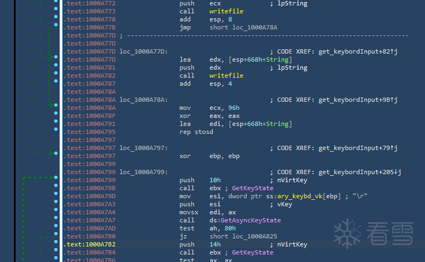Click jz target loc_1000A825
Screen dimensions: 425x262
tap(255, 236)
